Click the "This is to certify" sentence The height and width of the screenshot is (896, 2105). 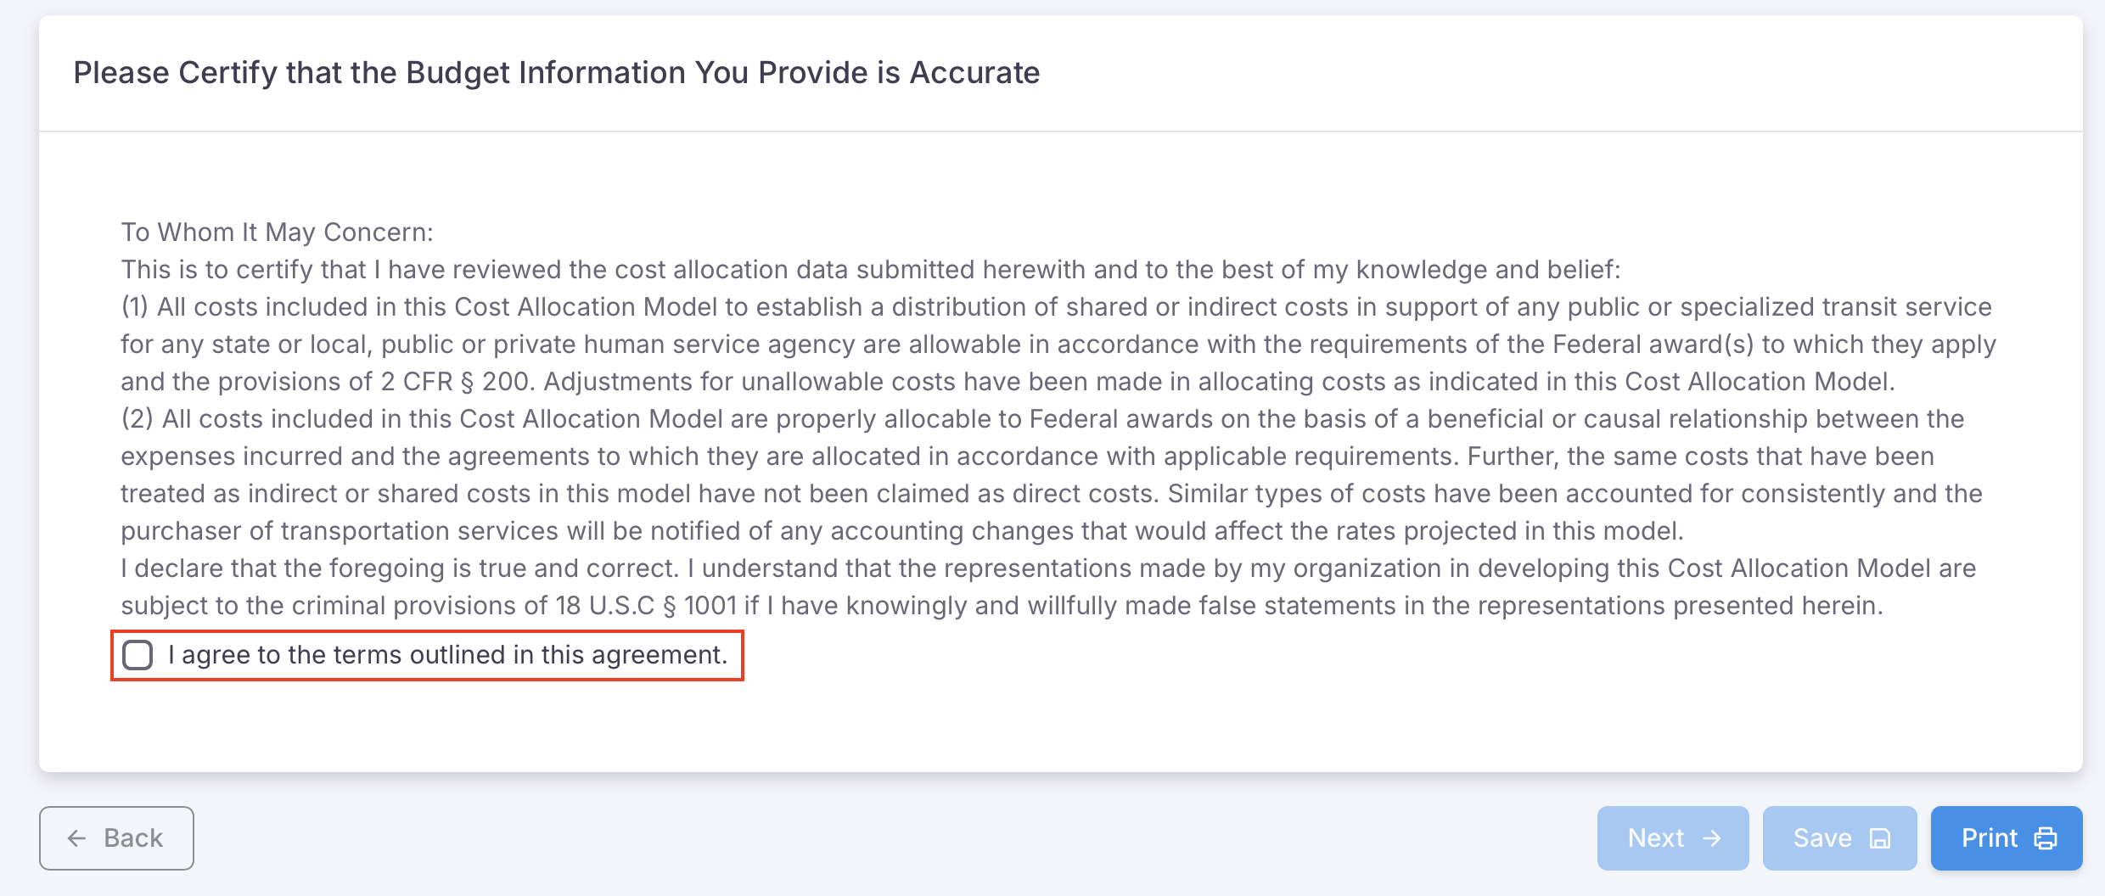pyautogui.click(x=870, y=270)
